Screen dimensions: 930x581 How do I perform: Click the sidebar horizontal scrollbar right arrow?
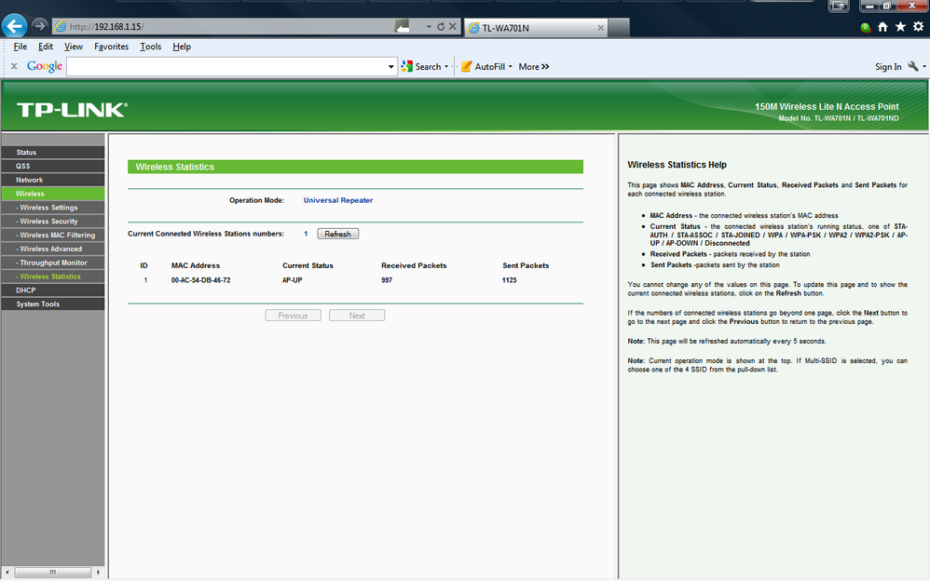(x=98, y=572)
